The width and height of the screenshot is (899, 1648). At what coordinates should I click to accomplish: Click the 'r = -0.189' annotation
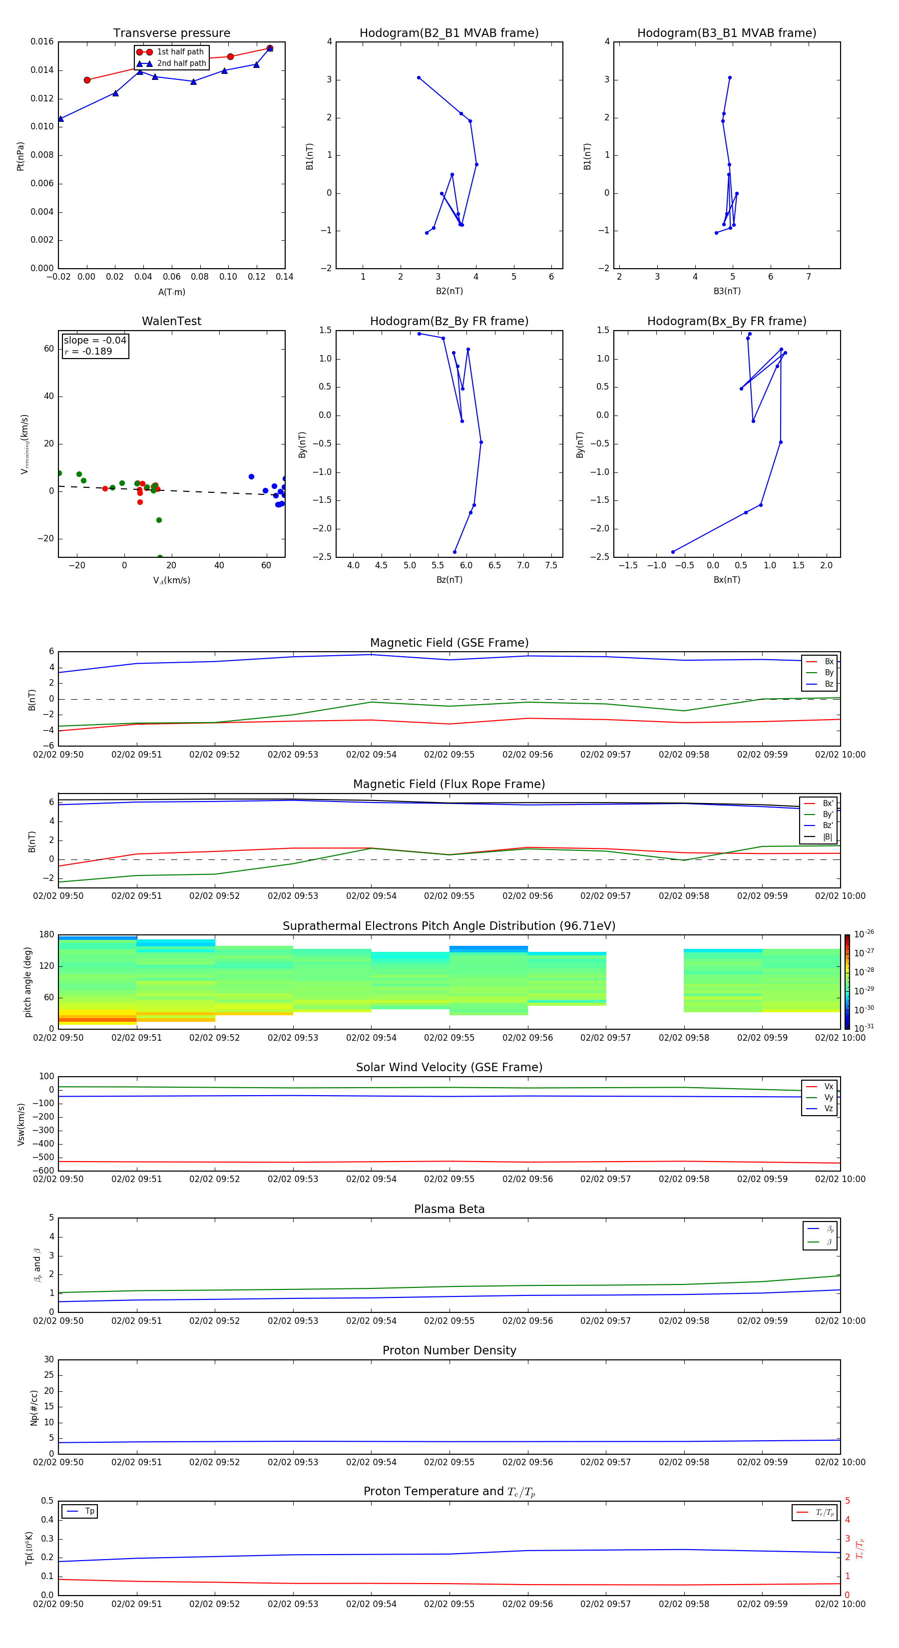pyautogui.click(x=88, y=351)
